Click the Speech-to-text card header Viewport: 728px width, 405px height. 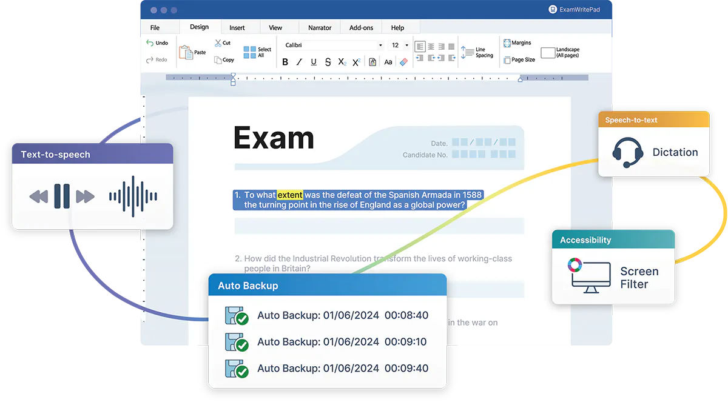point(654,119)
